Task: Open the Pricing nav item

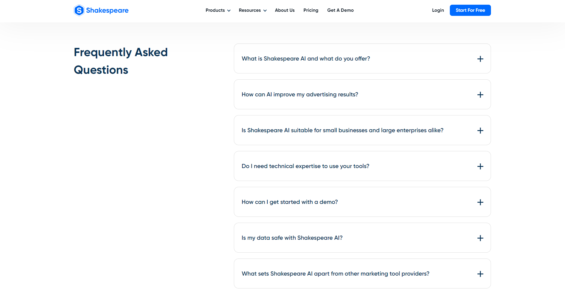Action: [x=311, y=10]
